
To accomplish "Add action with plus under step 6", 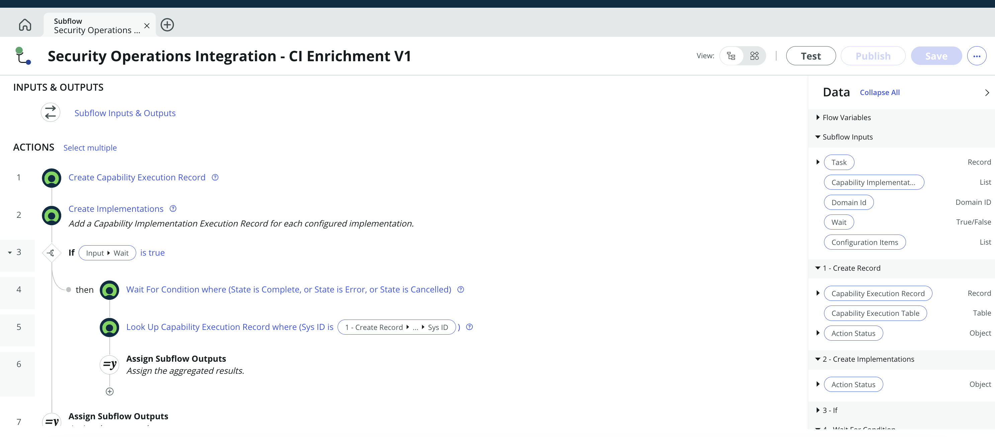I will tap(110, 391).
